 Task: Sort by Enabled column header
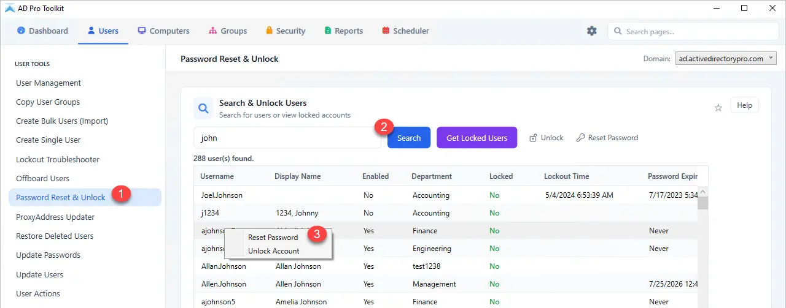tap(376, 176)
